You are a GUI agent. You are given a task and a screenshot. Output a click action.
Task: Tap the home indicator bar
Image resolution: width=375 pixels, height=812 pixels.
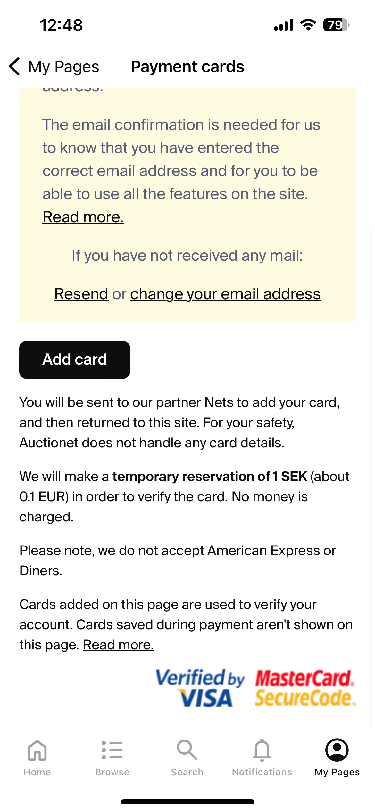pos(188,802)
